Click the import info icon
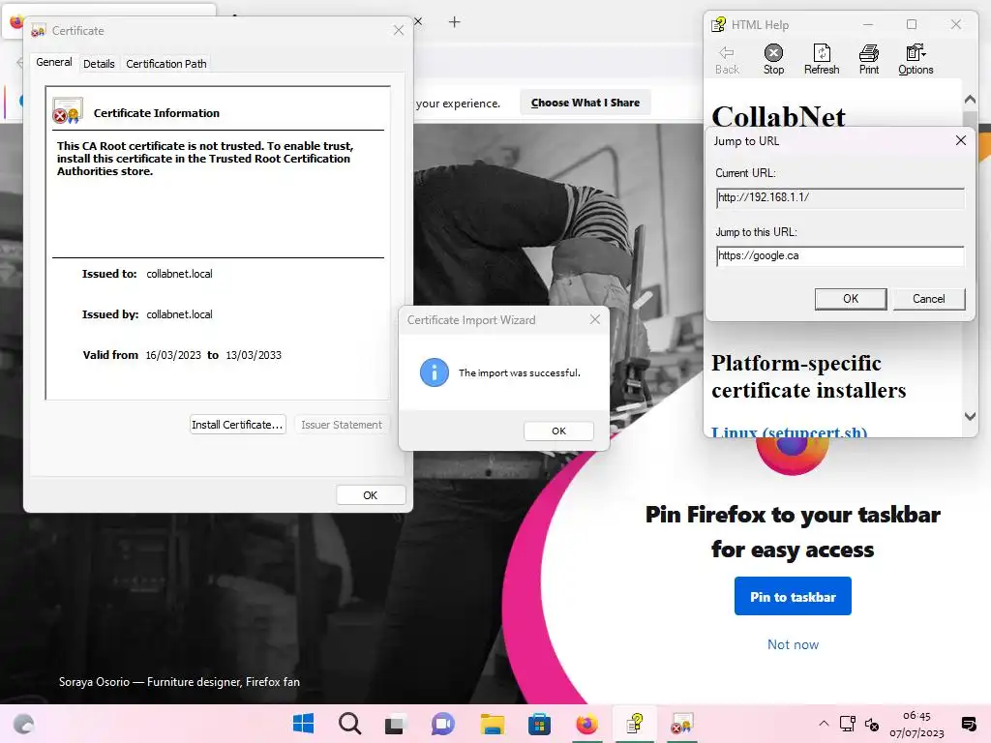Viewport: 991px width, 743px height. (x=435, y=372)
